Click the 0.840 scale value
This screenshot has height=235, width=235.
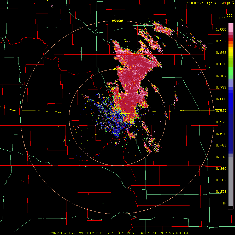221,64
